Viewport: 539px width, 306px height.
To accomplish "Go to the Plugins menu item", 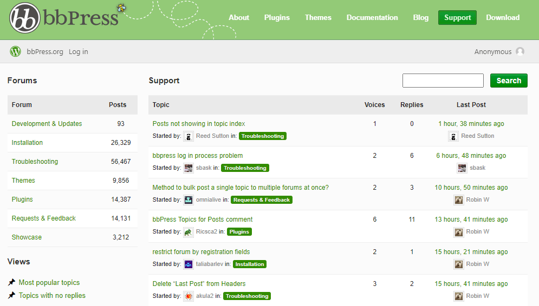I will 277,17.
